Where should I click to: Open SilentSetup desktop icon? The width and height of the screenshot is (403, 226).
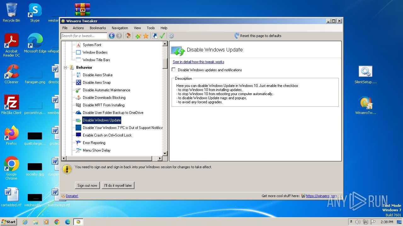(x=365, y=75)
